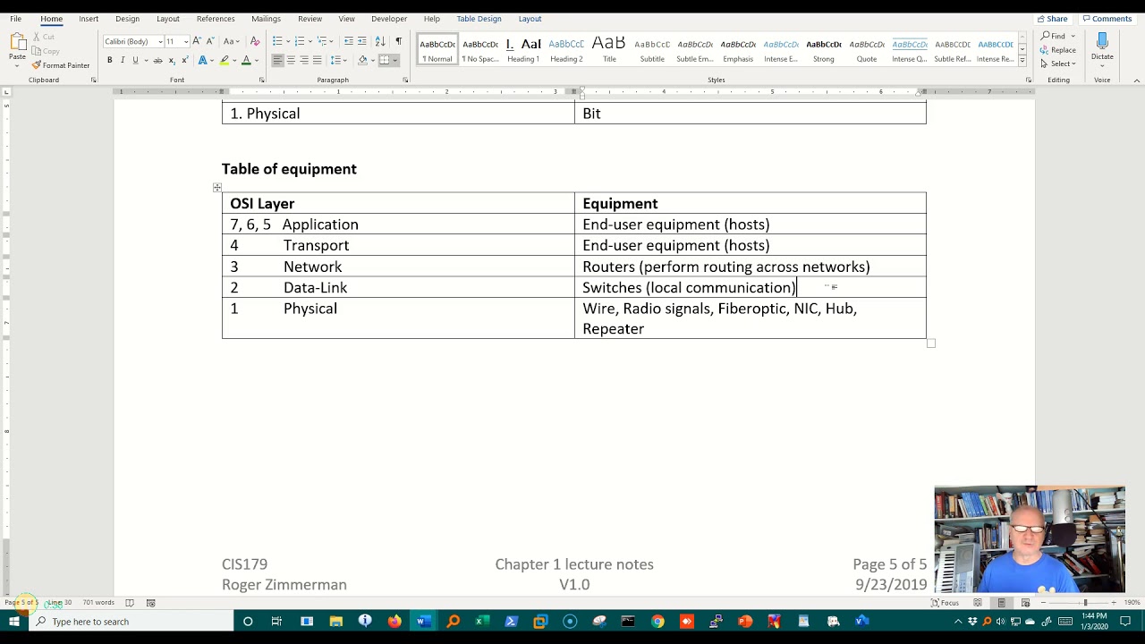1145x644 pixels.
Task: Decrease font size with Shrink Font
Action: [211, 41]
